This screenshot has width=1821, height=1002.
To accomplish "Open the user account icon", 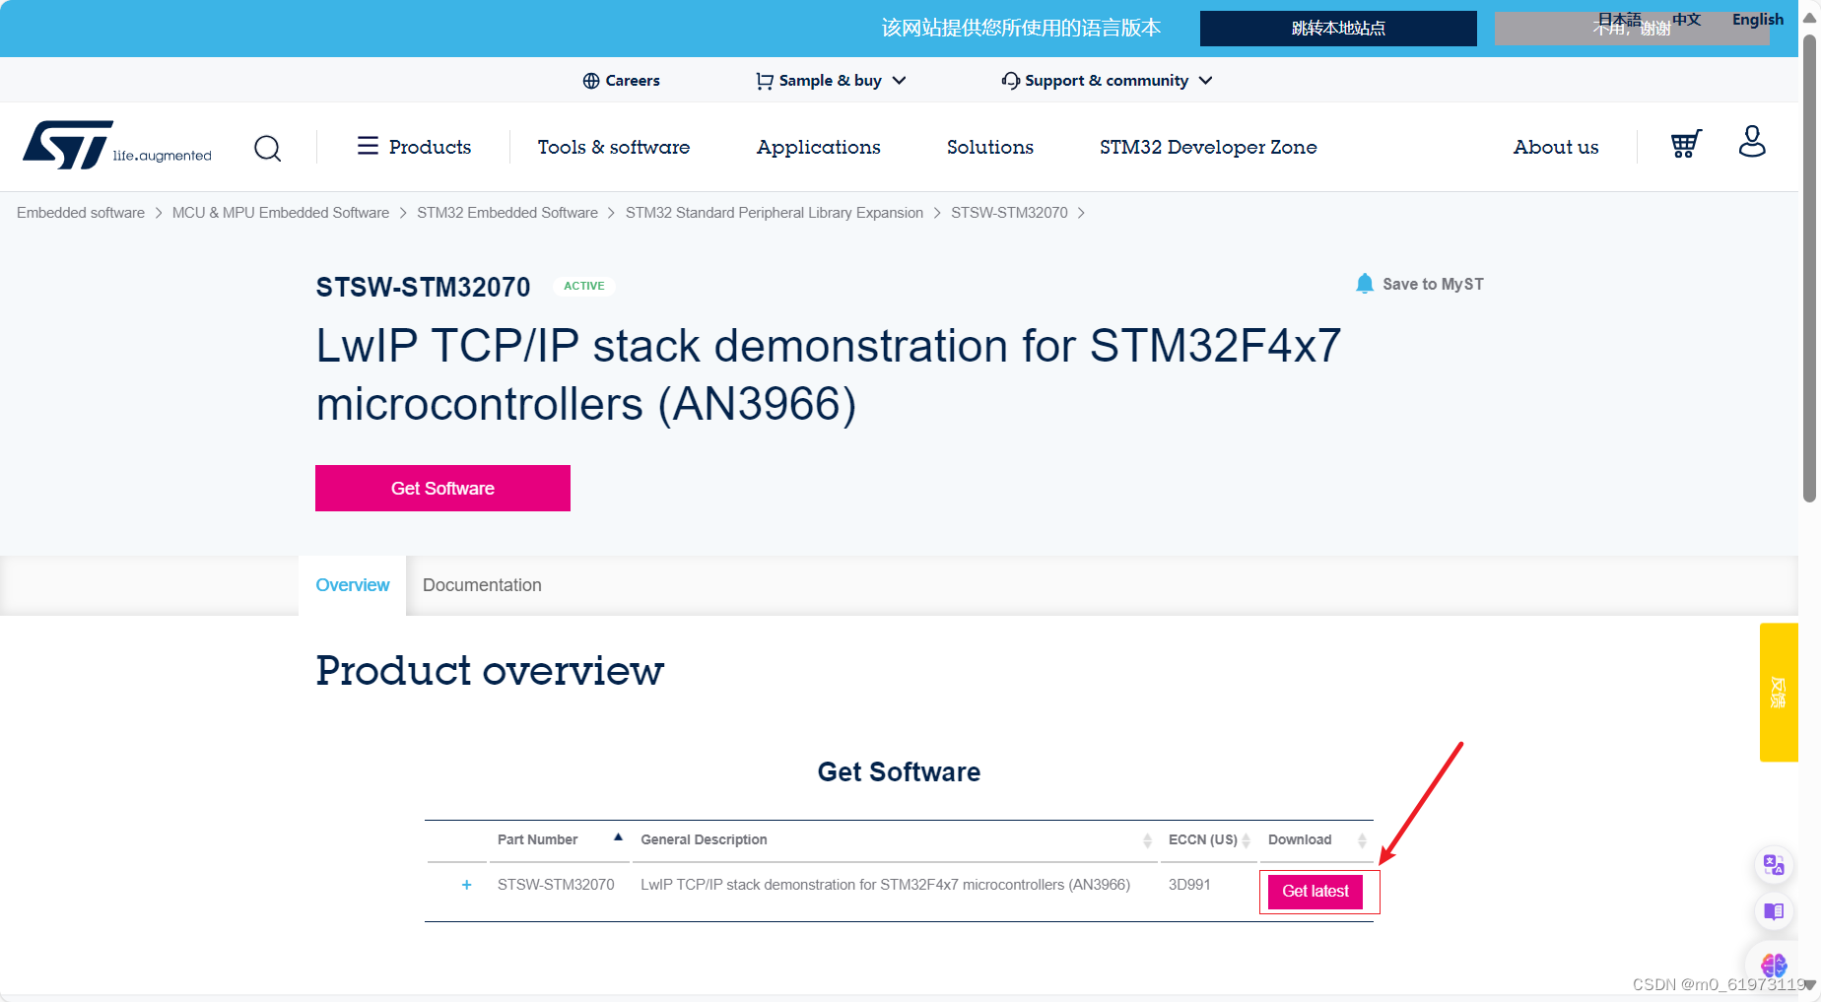I will [1752, 145].
